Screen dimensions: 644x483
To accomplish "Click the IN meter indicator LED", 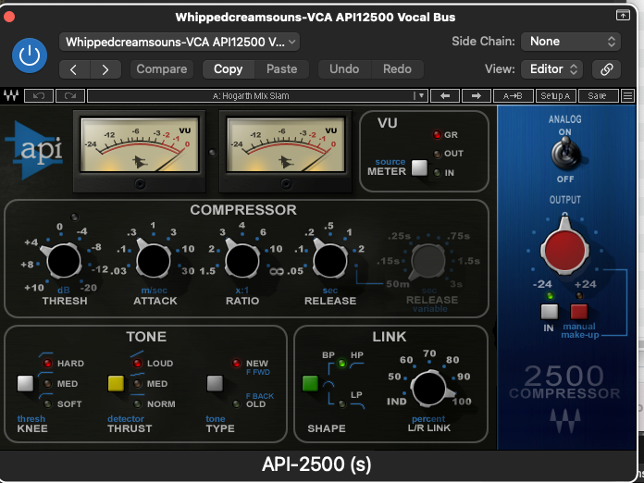I will click(x=438, y=173).
